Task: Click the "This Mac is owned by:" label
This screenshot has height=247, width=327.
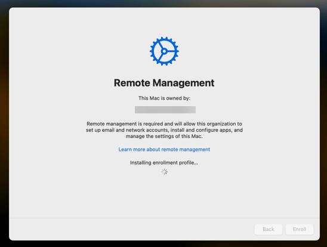Action: (x=164, y=98)
